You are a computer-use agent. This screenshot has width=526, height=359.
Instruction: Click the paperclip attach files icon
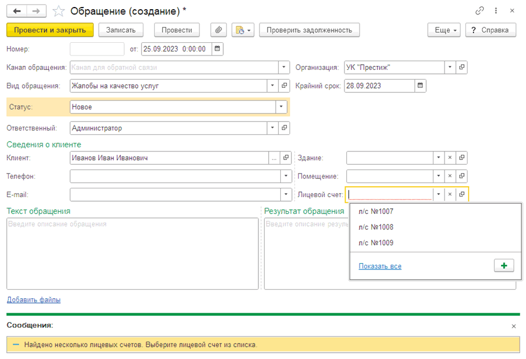coord(218,30)
